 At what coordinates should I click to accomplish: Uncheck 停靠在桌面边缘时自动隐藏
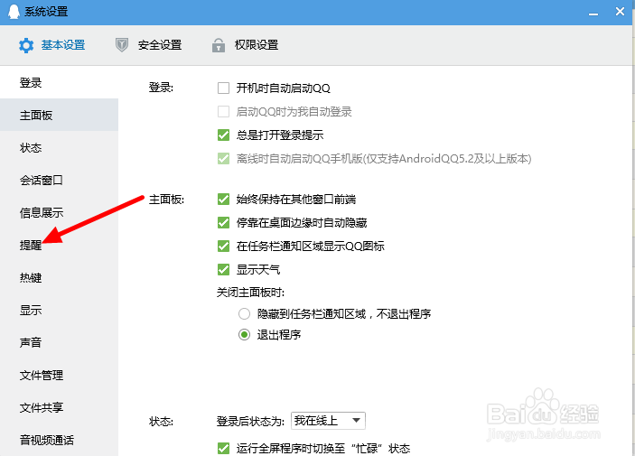click(x=223, y=222)
